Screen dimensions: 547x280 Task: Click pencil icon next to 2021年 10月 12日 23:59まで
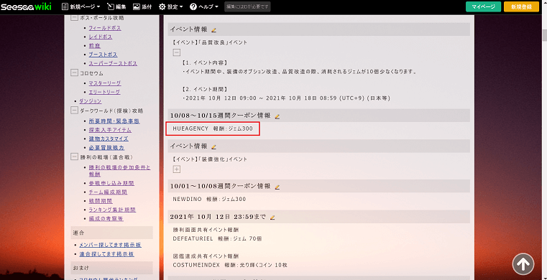point(272,218)
